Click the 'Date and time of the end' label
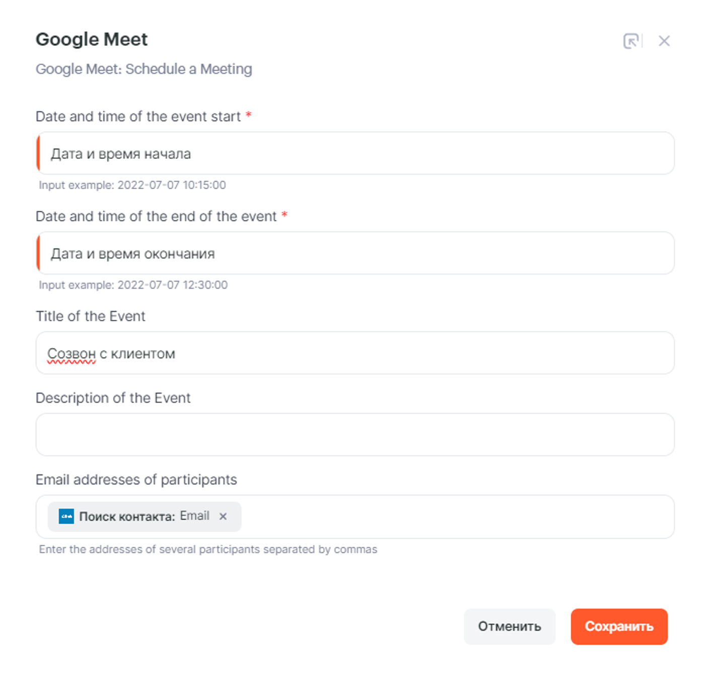705x675 pixels. pos(156,216)
